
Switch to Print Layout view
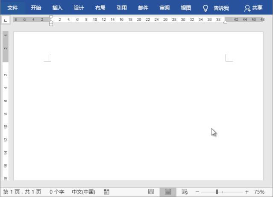168,192
